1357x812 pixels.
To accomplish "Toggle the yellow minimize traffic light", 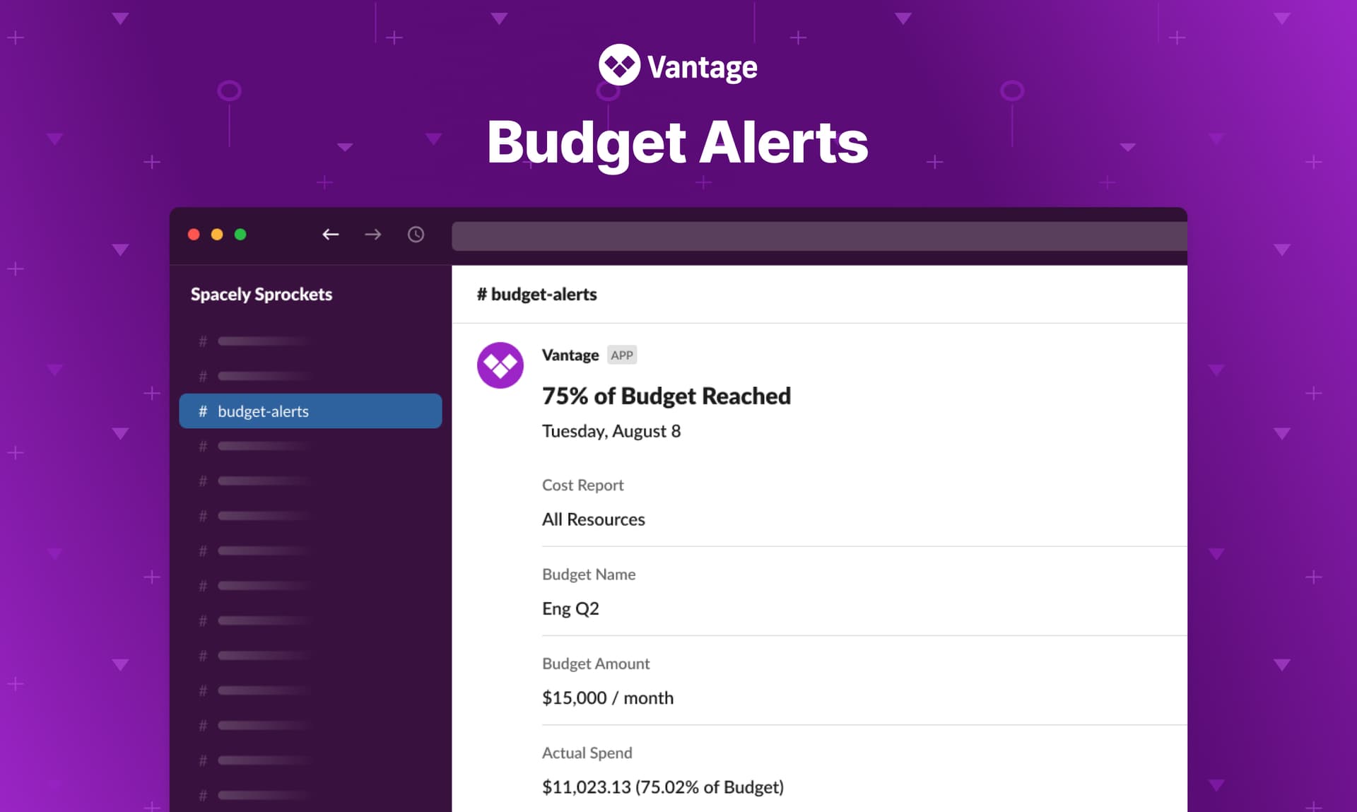I will click(218, 234).
